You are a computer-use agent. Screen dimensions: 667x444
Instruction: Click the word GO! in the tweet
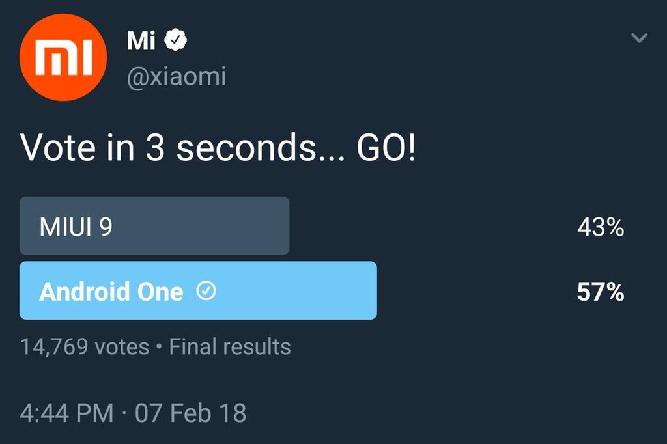coord(386,149)
